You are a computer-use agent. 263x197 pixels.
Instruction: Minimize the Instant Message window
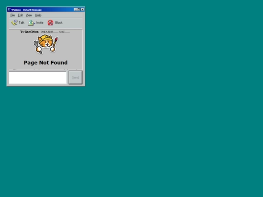75,10
